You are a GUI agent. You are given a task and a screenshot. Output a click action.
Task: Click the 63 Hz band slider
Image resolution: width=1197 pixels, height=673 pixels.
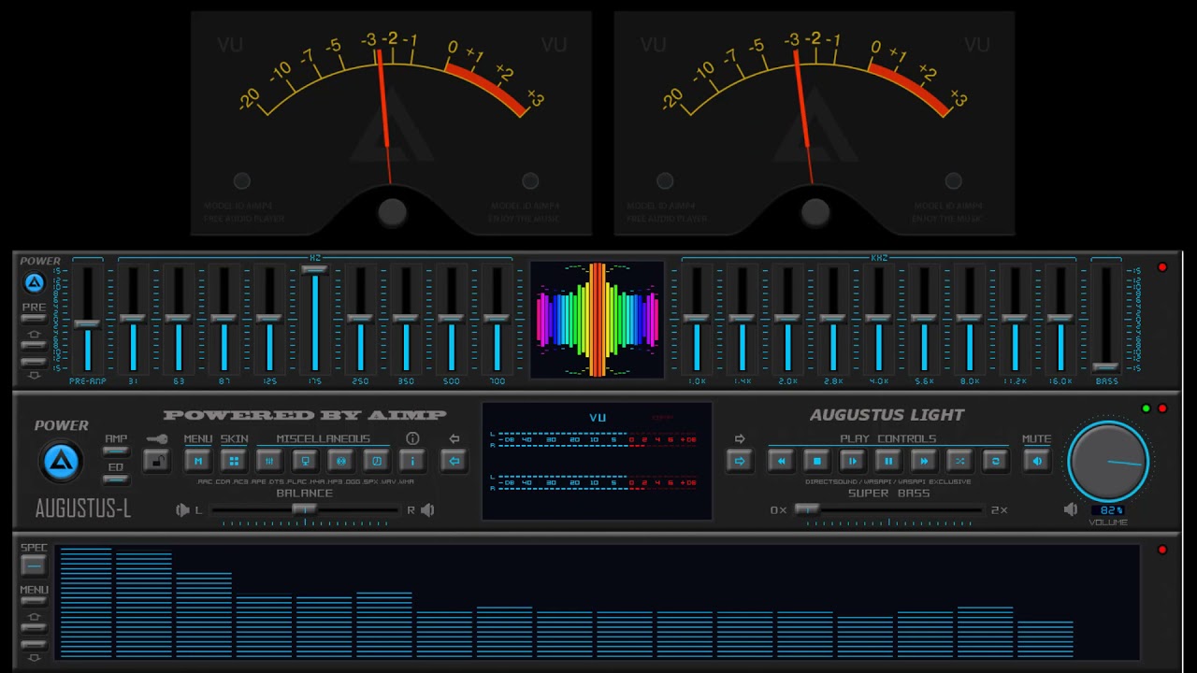point(178,321)
